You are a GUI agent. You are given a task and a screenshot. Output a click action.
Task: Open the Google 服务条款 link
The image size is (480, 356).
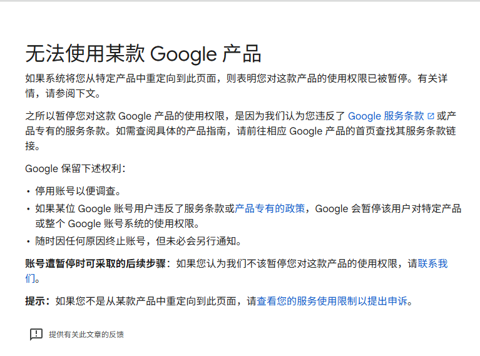(x=386, y=116)
